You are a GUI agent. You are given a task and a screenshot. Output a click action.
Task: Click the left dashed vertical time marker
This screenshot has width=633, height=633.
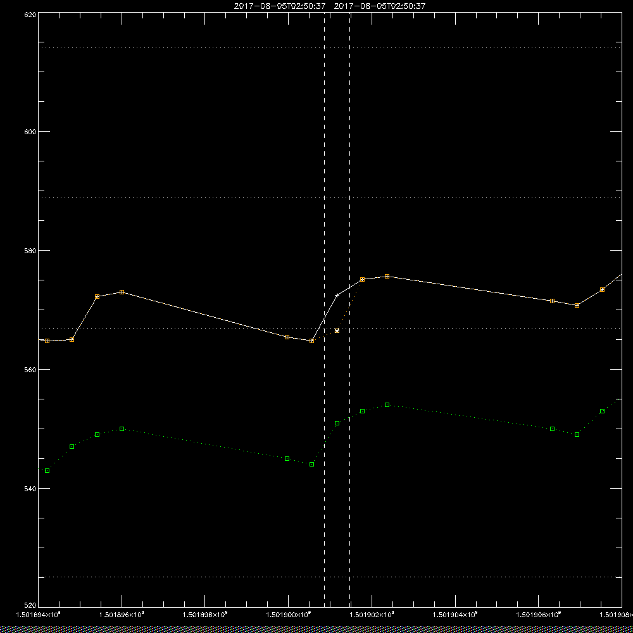(325, 309)
